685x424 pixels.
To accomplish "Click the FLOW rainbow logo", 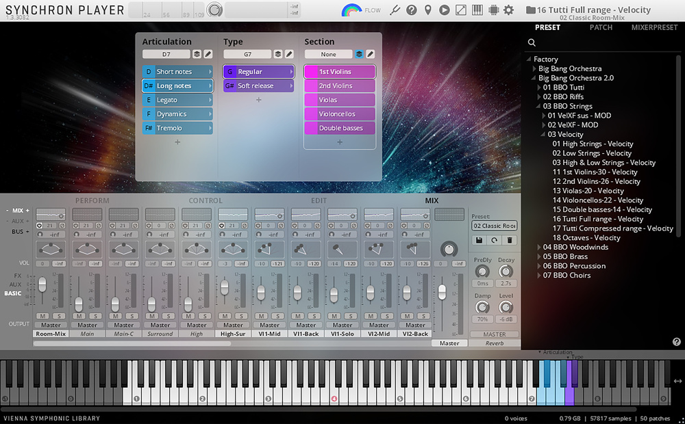I will click(351, 10).
